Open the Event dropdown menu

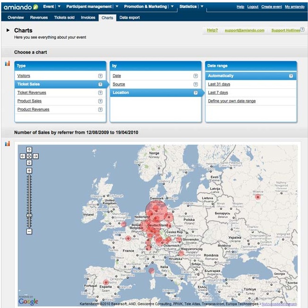pos(59,7)
